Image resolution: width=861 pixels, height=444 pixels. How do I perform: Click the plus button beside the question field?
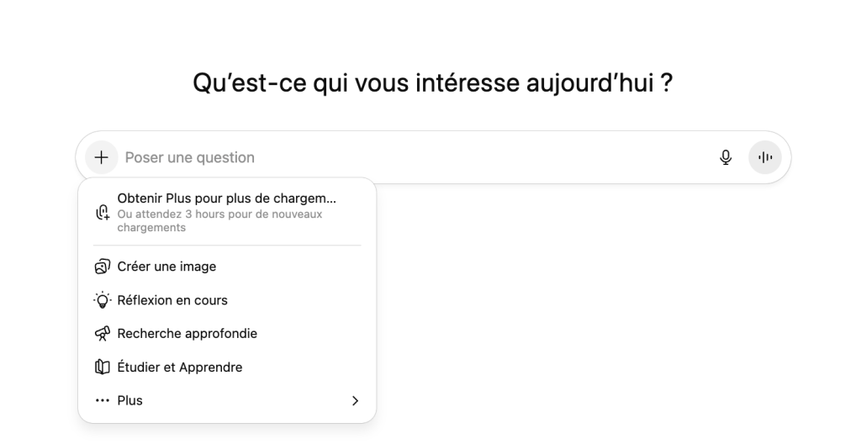pyautogui.click(x=102, y=157)
